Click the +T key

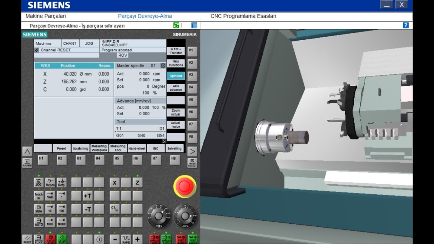pos(88,196)
